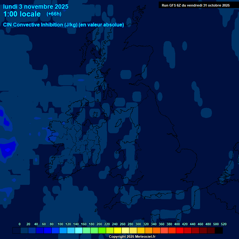This screenshot has height=239, width=239.
Task: Click the darkest navy swatch starting the legend
Action: [16, 231]
